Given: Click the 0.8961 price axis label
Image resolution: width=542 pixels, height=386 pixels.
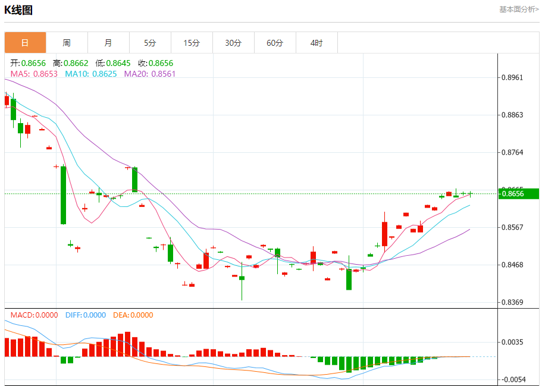Looking at the screenshot, I should point(512,77).
